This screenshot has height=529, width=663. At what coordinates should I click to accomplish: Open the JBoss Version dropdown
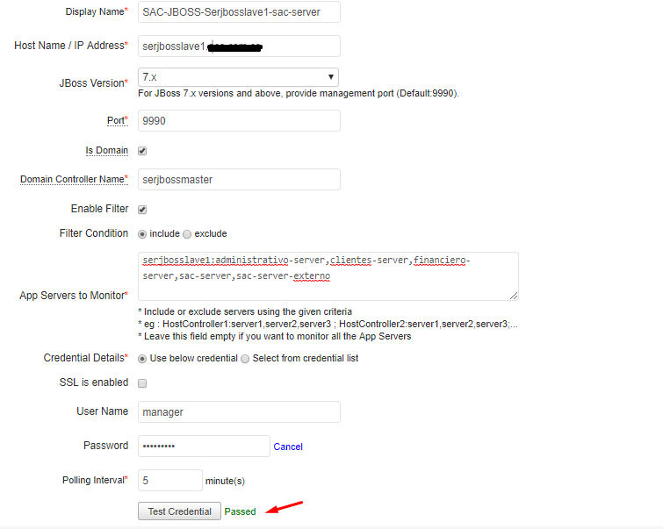click(x=238, y=77)
